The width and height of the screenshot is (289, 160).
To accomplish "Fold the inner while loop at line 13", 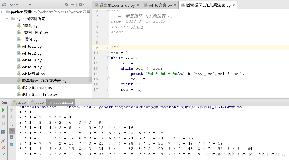I will coord(109,69).
